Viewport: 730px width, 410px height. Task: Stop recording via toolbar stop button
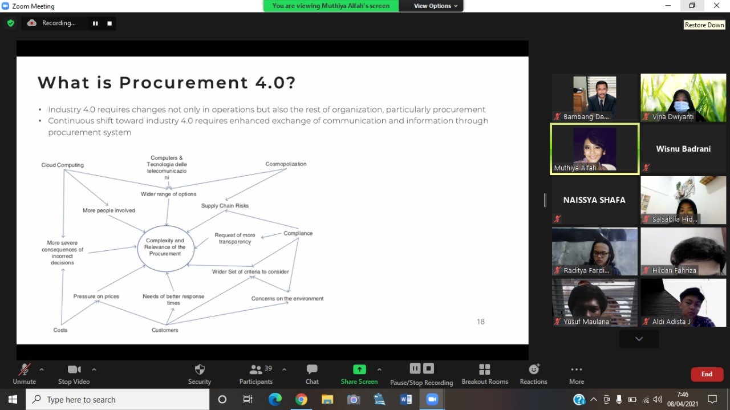click(x=429, y=368)
